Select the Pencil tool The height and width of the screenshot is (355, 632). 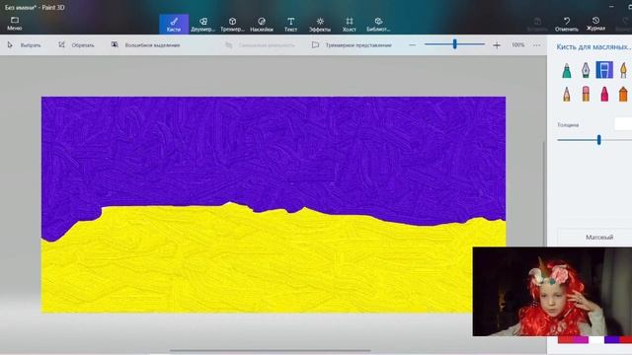[x=567, y=95]
